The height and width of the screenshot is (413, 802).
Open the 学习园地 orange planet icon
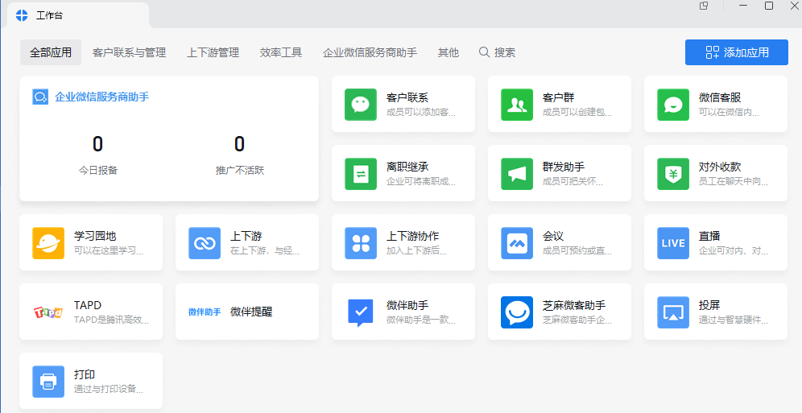48,243
